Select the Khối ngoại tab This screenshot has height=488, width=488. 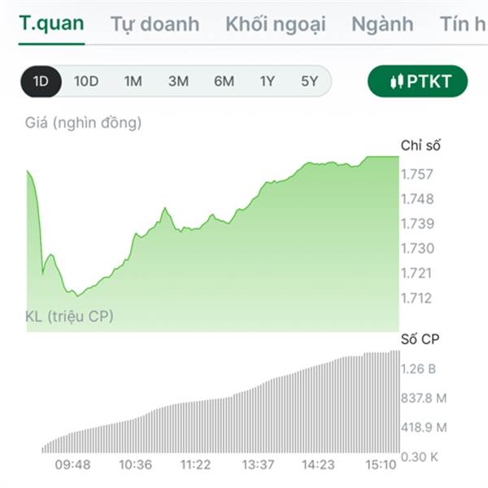click(x=276, y=24)
